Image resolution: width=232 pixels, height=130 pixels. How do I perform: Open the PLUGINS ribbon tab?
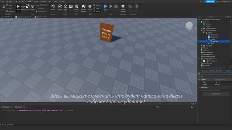[x=62, y=1]
